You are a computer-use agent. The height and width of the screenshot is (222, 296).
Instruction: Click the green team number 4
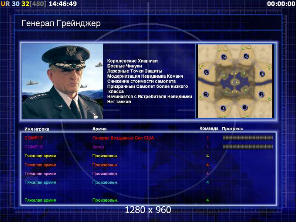pyautogui.click(x=208, y=200)
